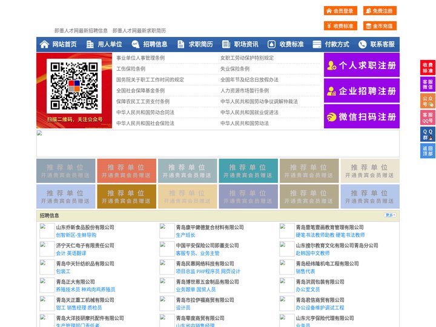Click the chat icon beside 招聘信息
Viewport: 436px width, 327px height.
(135, 44)
